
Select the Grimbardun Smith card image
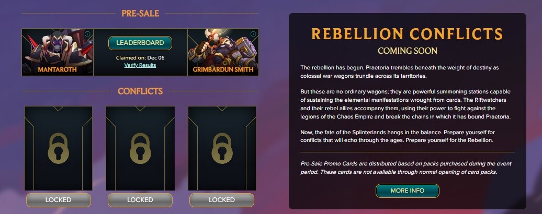pos(223,52)
